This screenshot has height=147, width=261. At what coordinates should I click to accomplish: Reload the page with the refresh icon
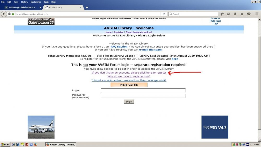pos(164,14)
